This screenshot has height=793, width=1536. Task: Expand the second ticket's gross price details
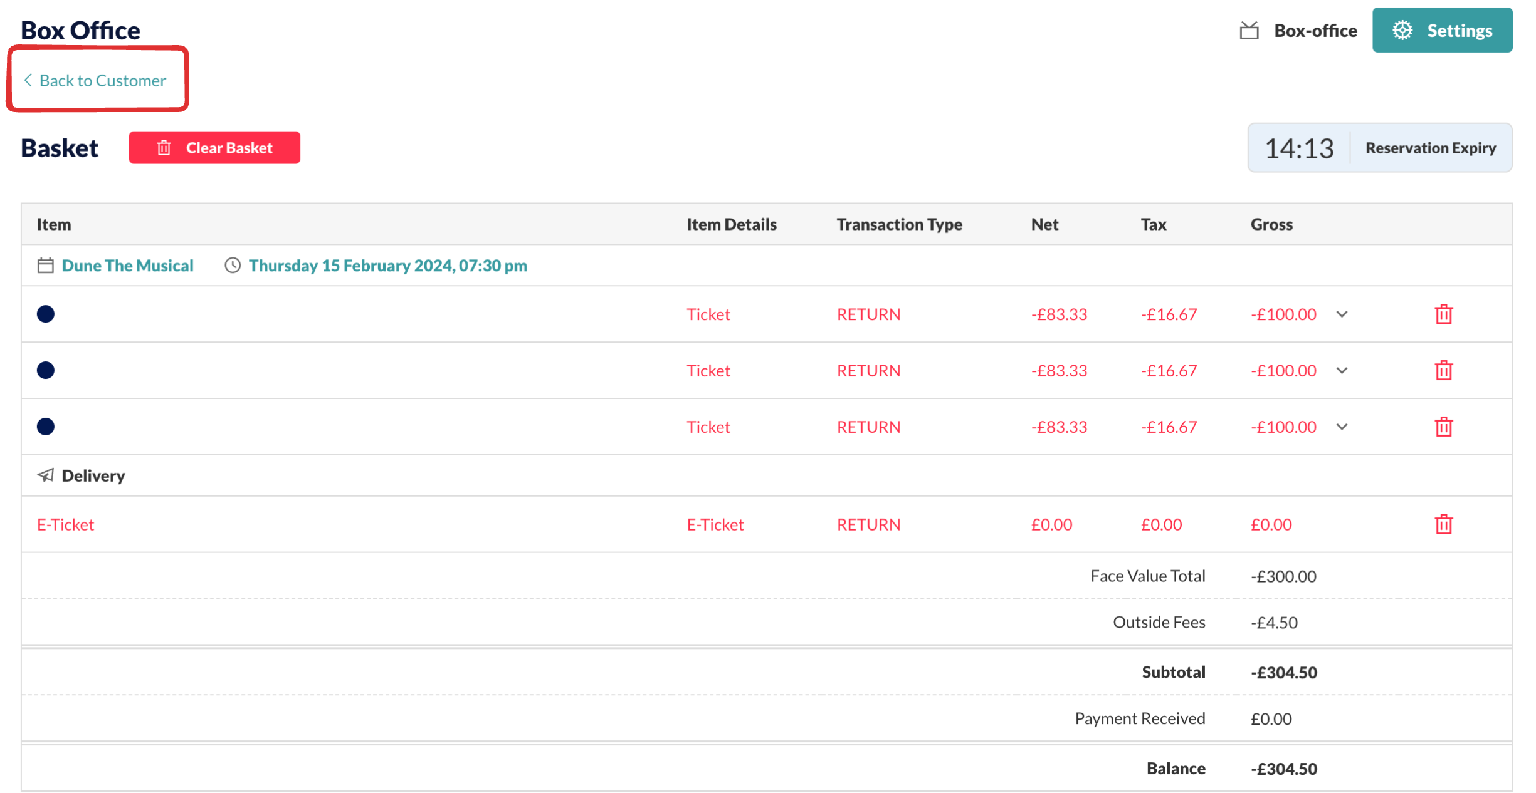[x=1342, y=370]
